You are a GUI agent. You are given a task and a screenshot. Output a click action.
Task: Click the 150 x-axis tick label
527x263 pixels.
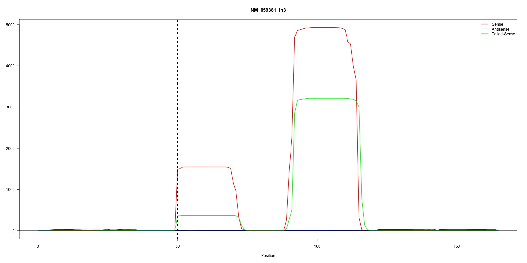click(457, 246)
